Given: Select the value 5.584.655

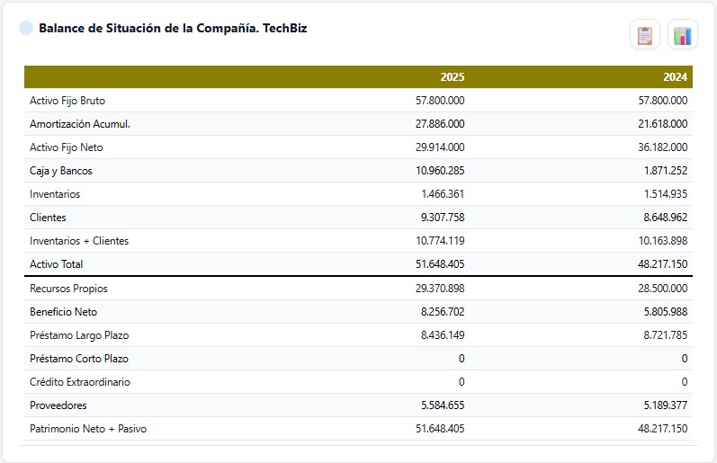Looking at the screenshot, I should (443, 405).
